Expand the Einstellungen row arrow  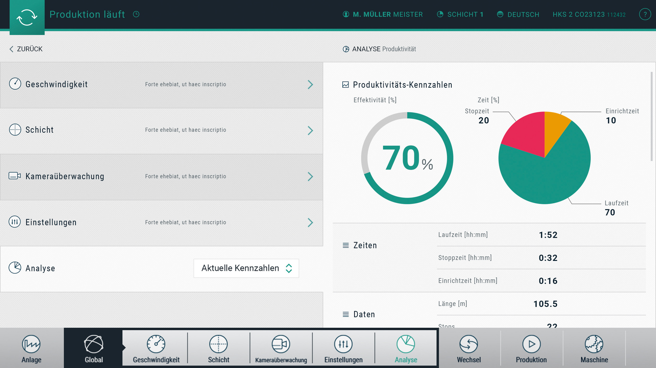point(310,223)
